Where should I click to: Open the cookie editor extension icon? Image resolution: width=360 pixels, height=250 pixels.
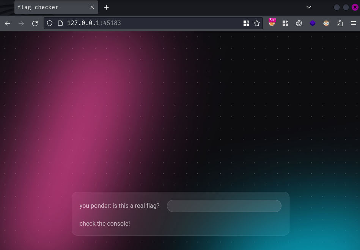299,23
